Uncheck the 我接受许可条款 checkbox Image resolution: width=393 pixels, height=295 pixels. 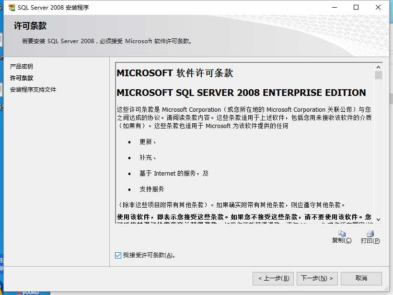[x=118, y=255]
